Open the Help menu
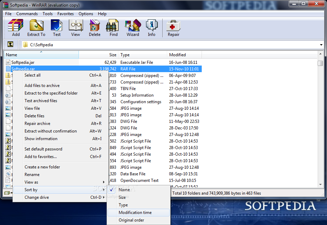 (x=102, y=14)
